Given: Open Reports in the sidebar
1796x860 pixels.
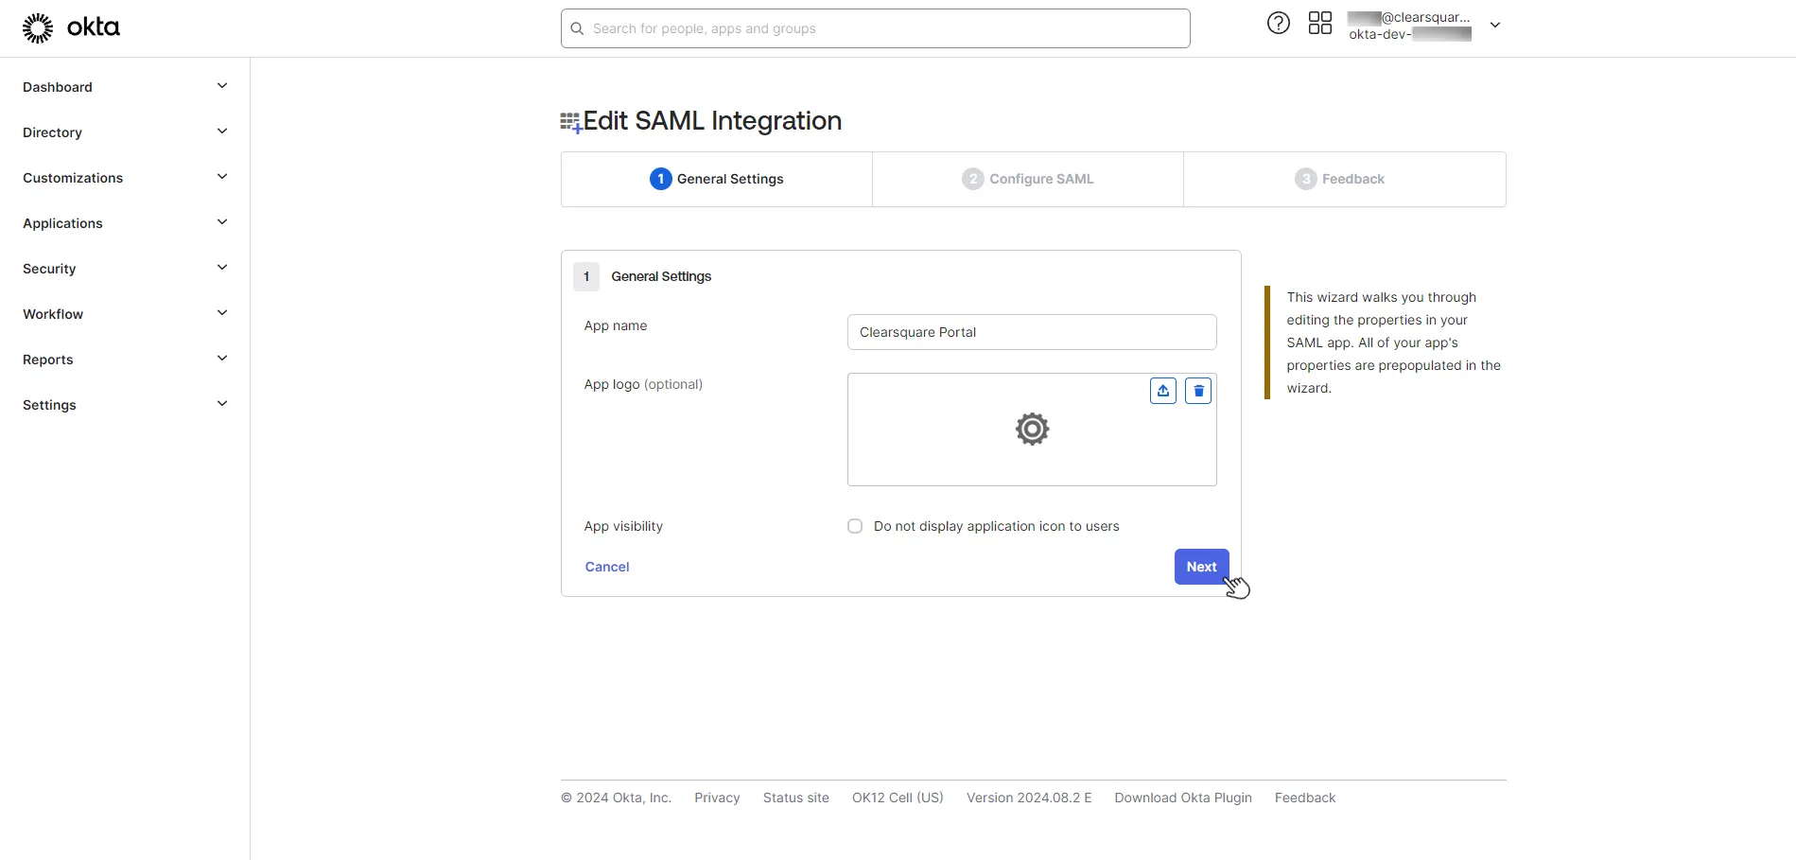Looking at the screenshot, I should (48, 360).
